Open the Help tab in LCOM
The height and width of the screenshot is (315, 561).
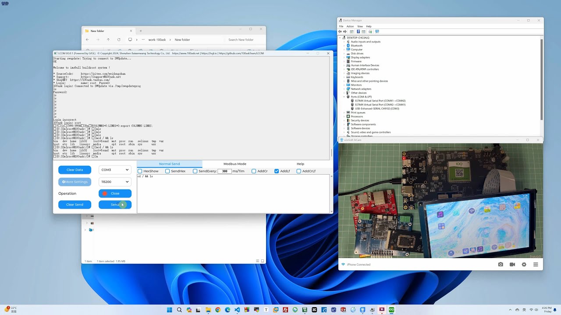(x=300, y=164)
